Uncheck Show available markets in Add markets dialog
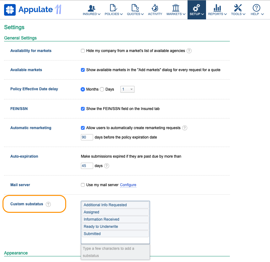 (83, 70)
